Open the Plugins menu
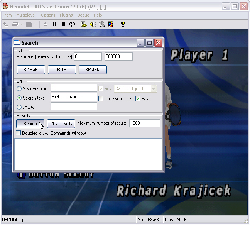Screen dimensions: 250x225 coord(66,15)
